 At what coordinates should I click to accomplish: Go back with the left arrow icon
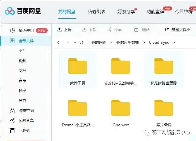[x=58, y=43]
